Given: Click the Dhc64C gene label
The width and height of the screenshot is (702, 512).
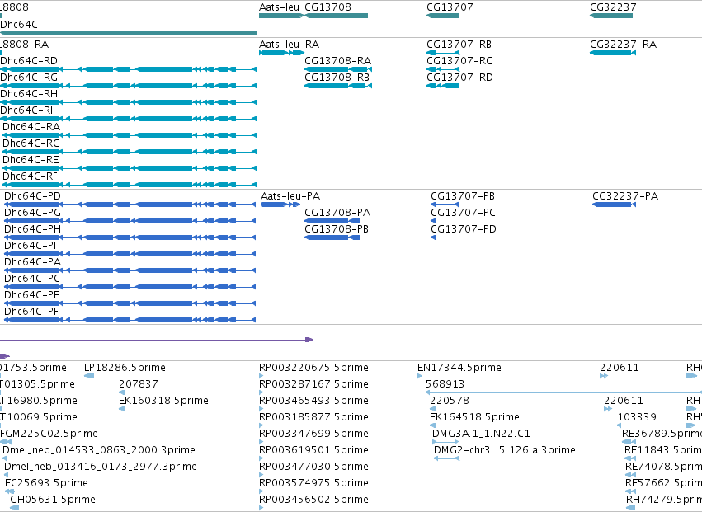Looking at the screenshot, I should (x=19, y=24).
